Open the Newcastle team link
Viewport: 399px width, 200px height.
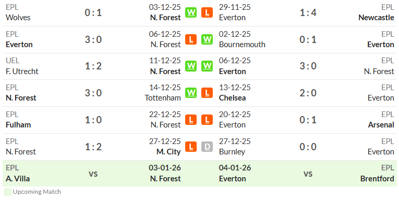(376, 18)
